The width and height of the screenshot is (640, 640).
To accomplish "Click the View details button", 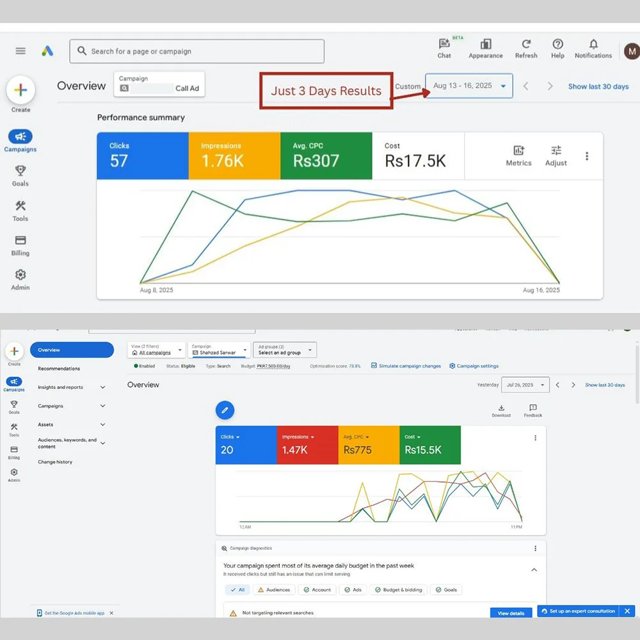I will coord(511,613).
